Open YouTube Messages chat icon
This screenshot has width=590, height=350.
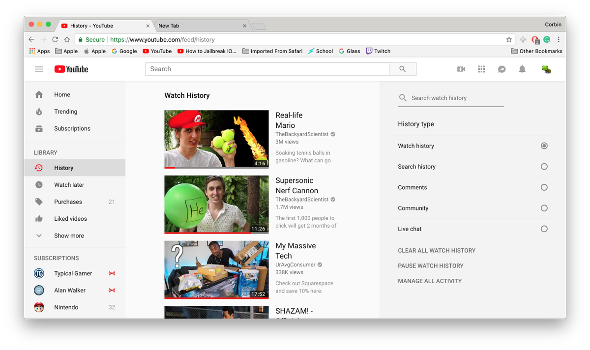[x=501, y=69]
